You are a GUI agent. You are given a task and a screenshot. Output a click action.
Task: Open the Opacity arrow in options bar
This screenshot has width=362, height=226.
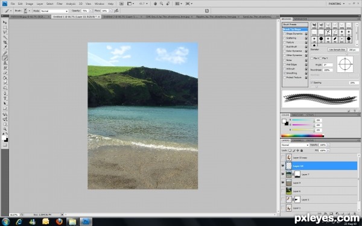point(91,11)
